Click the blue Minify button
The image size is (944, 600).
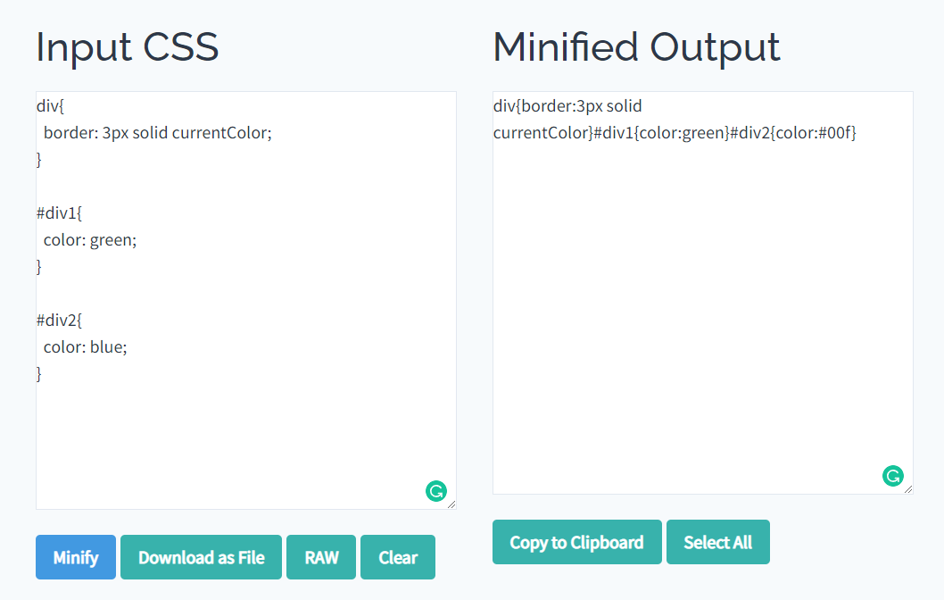pyautogui.click(x=76, y=557)
